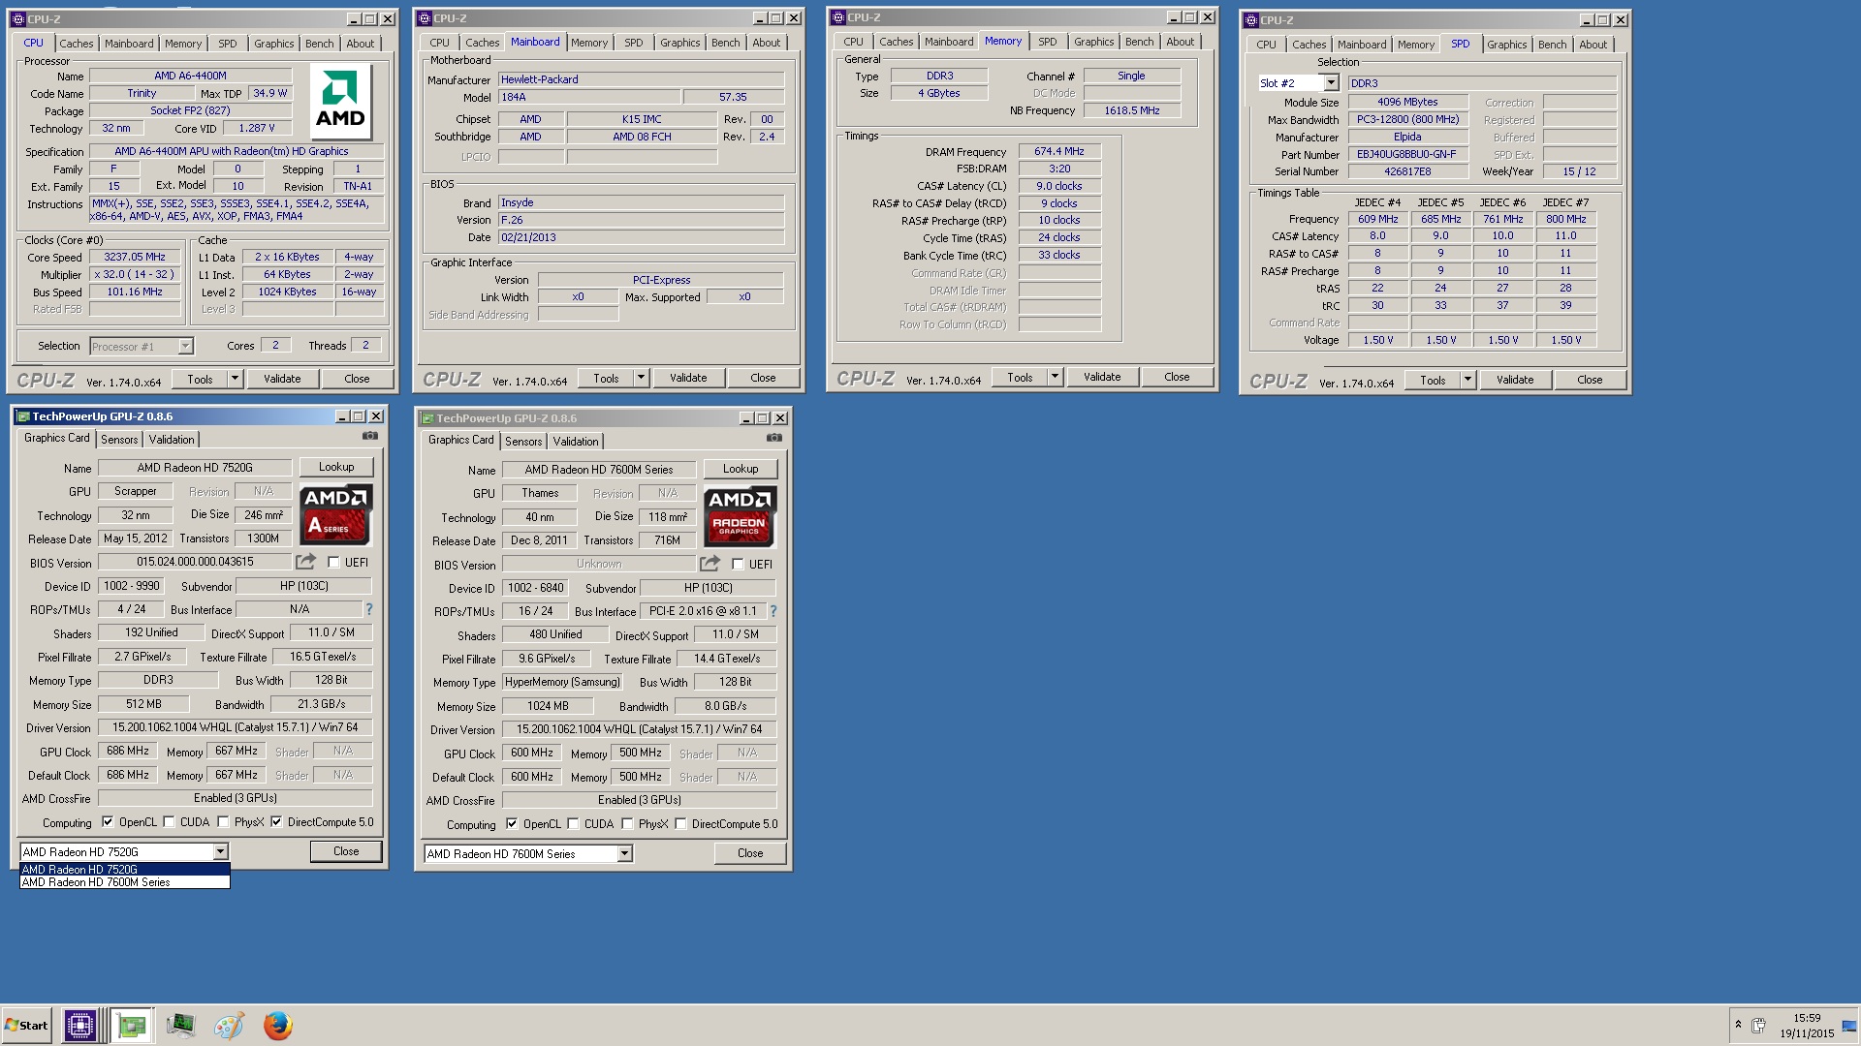Viewport: 1861px width, 1046px height.
Task: Click Lookup button in HD 7600M GPU-Z
Action: 741,469
